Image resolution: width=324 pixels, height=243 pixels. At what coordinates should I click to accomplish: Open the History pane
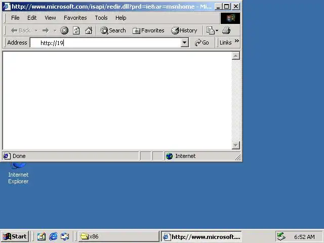pos(184,30)
